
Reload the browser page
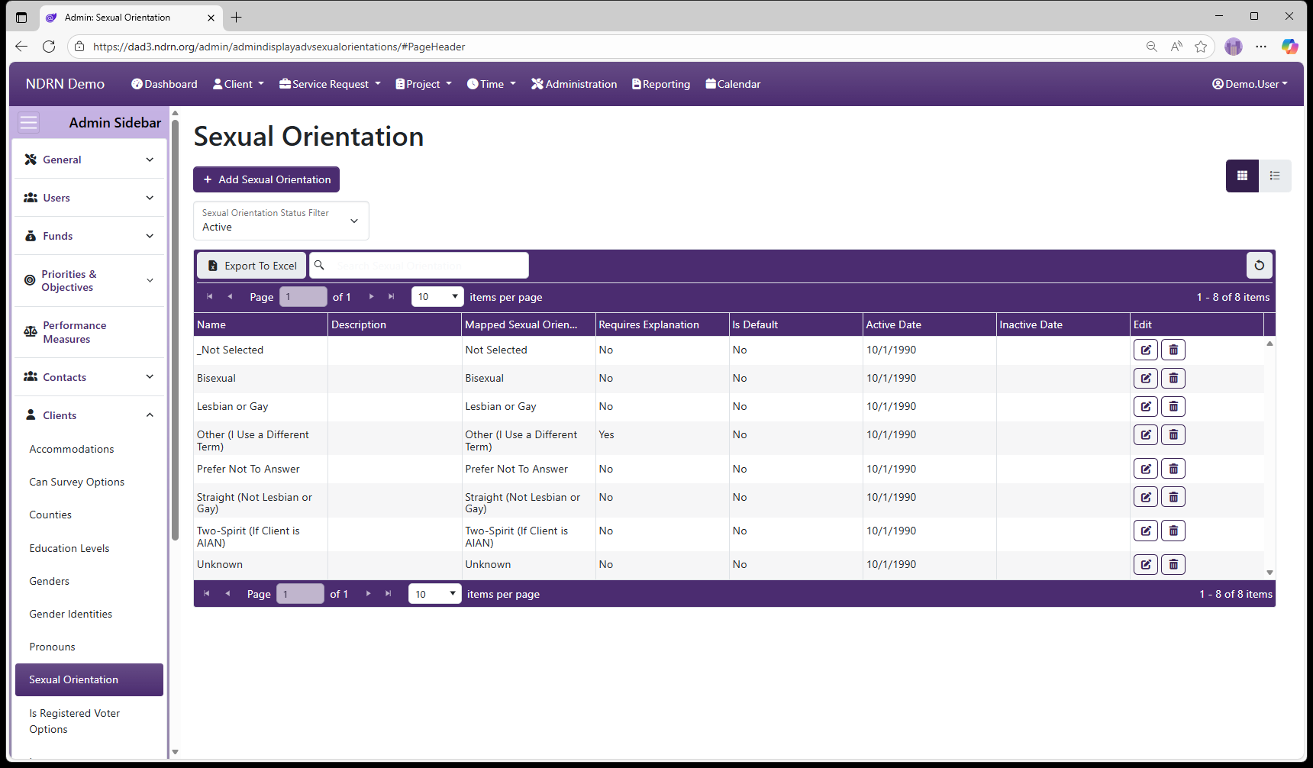coord(49,47)
